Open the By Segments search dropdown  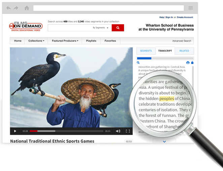click(x=101, y=28)
